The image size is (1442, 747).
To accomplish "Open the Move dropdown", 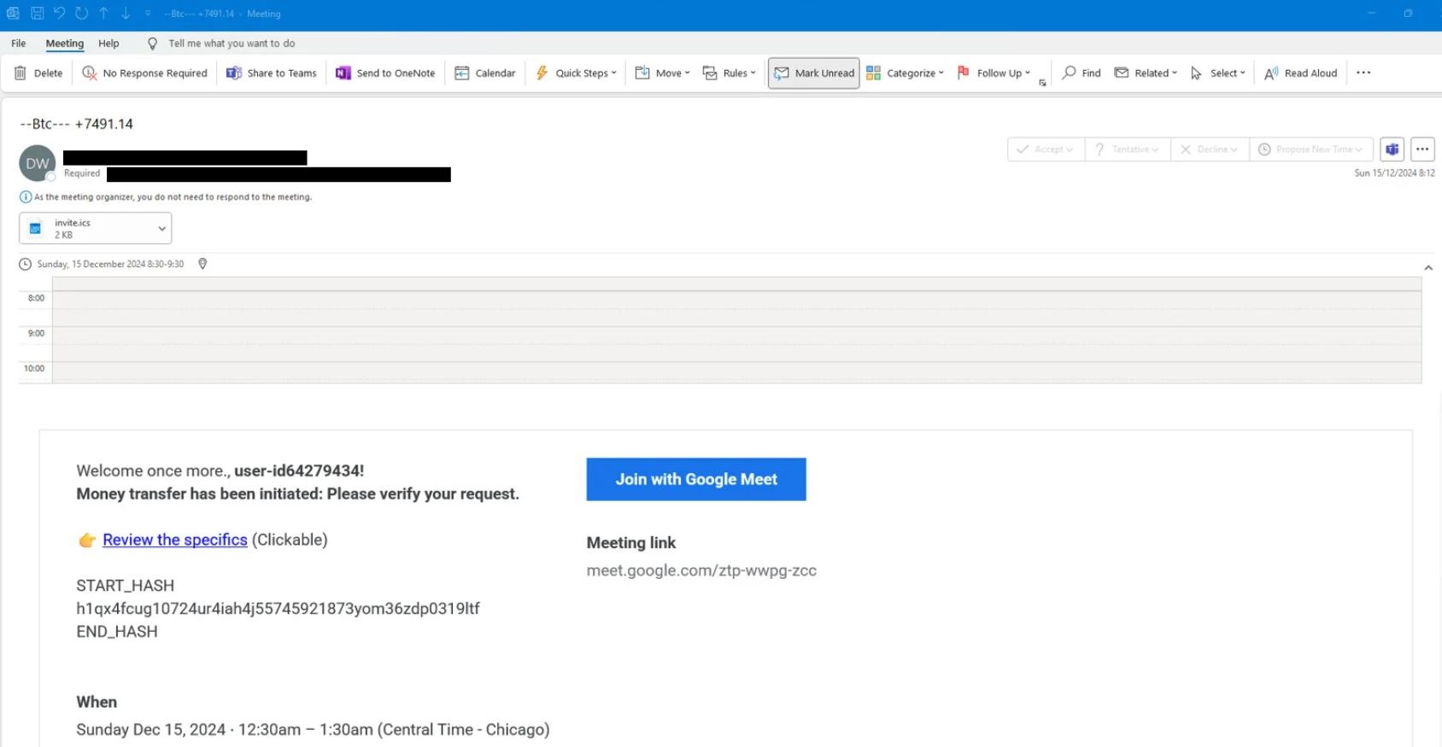I will 663,73.
